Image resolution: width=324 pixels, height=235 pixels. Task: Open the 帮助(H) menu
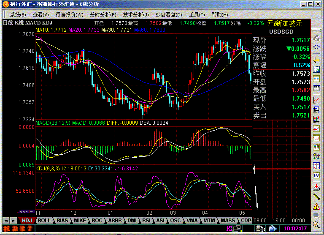220,15
